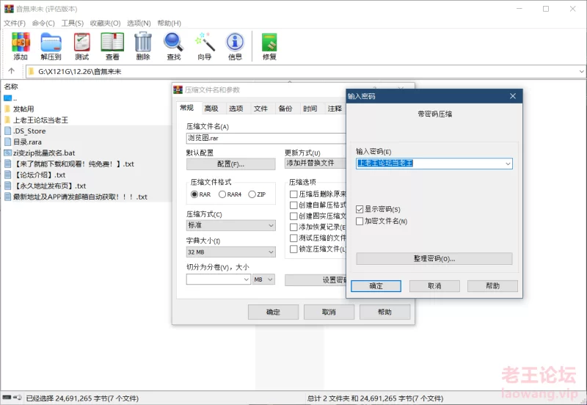
Task: Open the 帮助(H) menu
Action: point(169,23)
